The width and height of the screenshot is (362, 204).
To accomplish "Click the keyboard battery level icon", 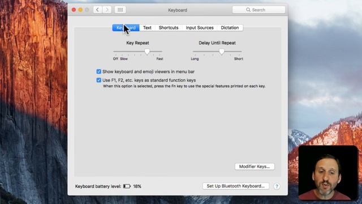I will point(127,186).
